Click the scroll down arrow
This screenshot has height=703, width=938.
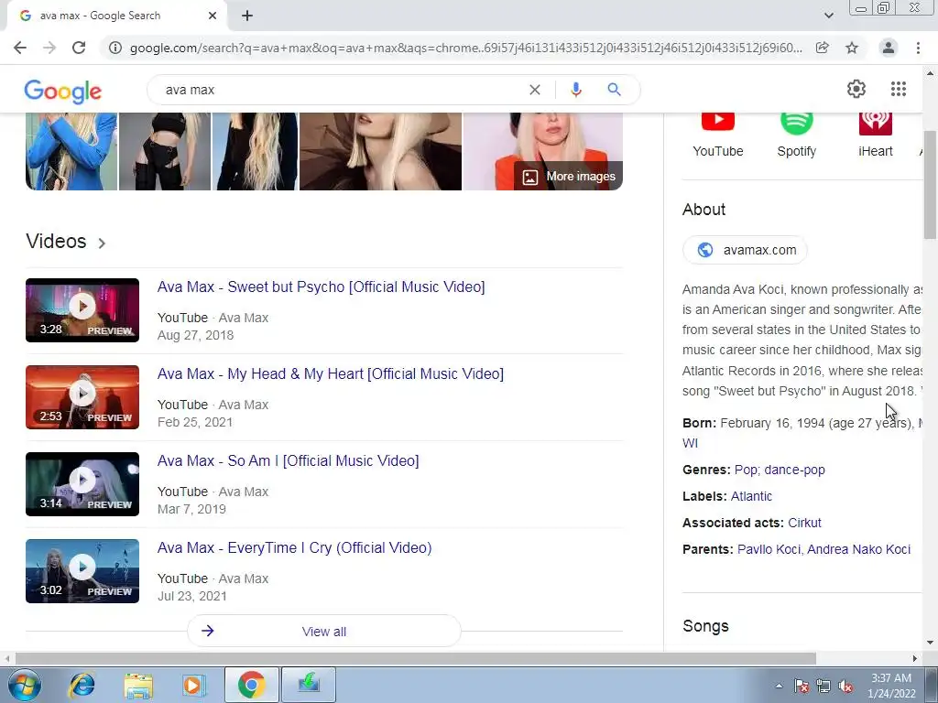930,644
